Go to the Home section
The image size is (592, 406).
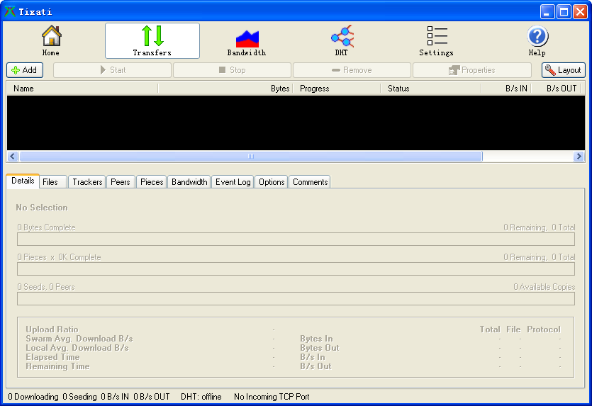(51, 41)
